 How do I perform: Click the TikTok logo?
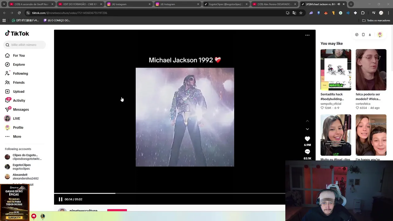[17, 33]
